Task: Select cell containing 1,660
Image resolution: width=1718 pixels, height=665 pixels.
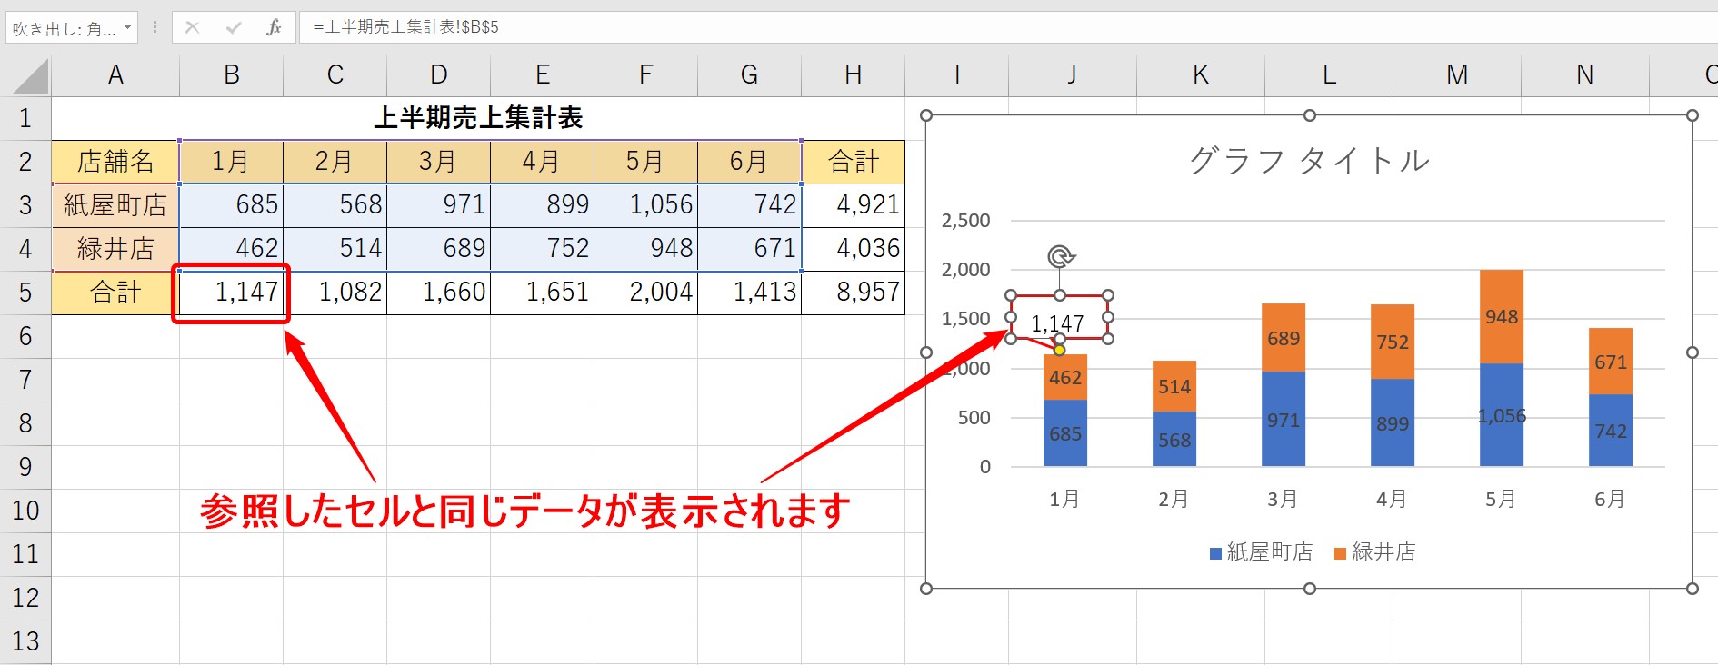Action: (438, 293)
